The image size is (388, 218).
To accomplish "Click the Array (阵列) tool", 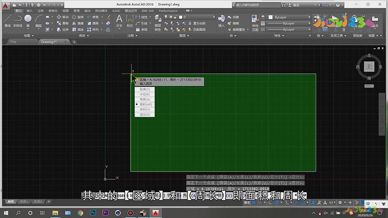I will pos(93,30).
